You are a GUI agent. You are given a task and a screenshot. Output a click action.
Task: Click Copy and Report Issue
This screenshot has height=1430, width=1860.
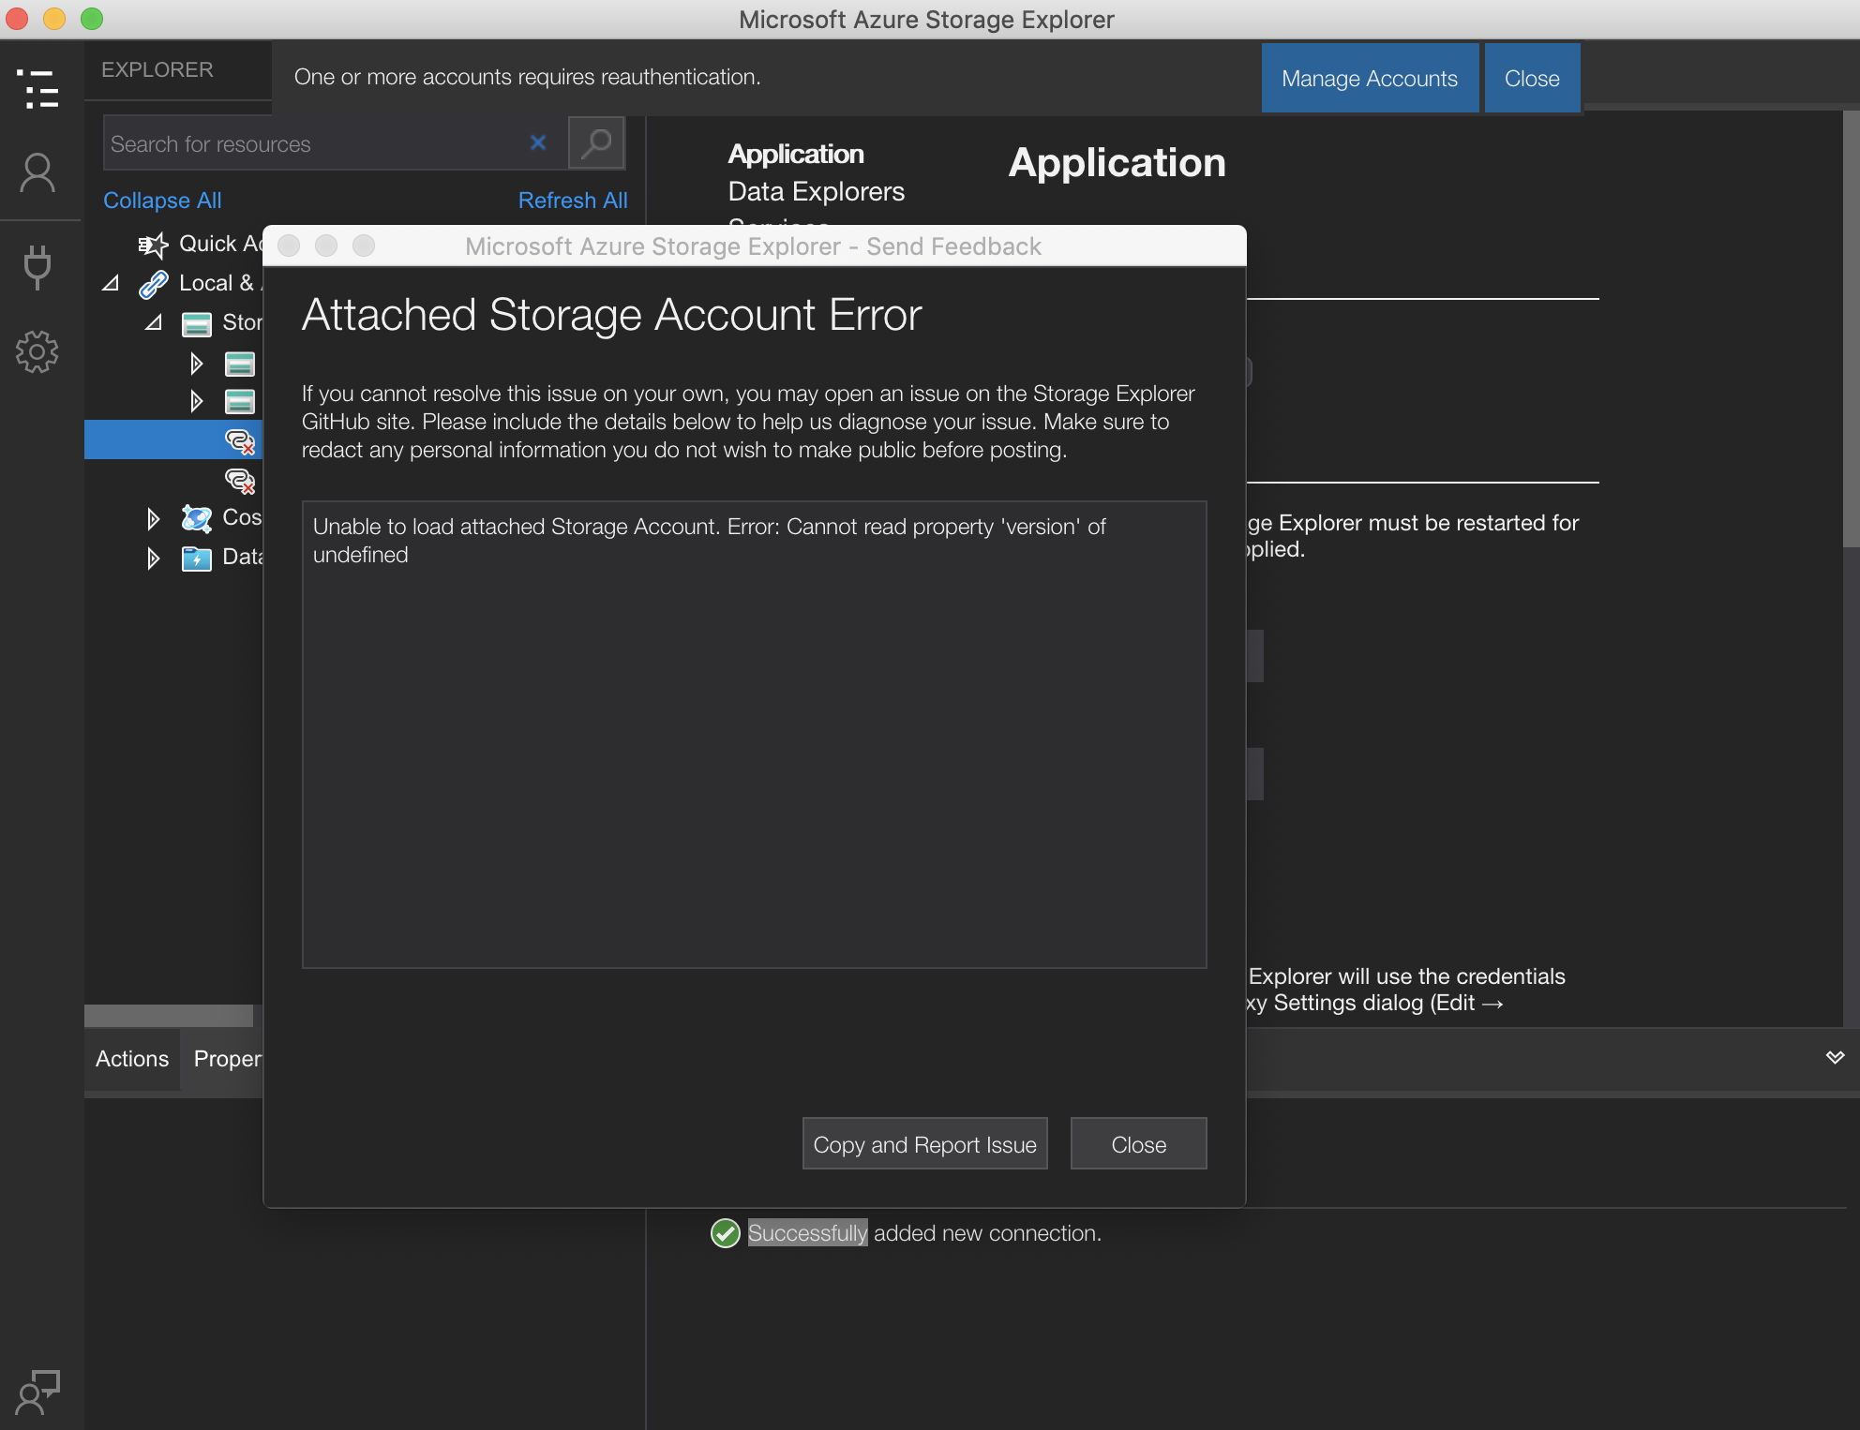coord(924,1143)
